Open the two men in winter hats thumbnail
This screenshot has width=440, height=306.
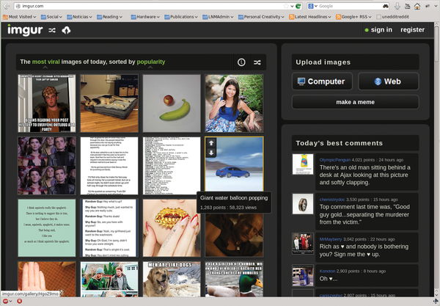point(109,279)
